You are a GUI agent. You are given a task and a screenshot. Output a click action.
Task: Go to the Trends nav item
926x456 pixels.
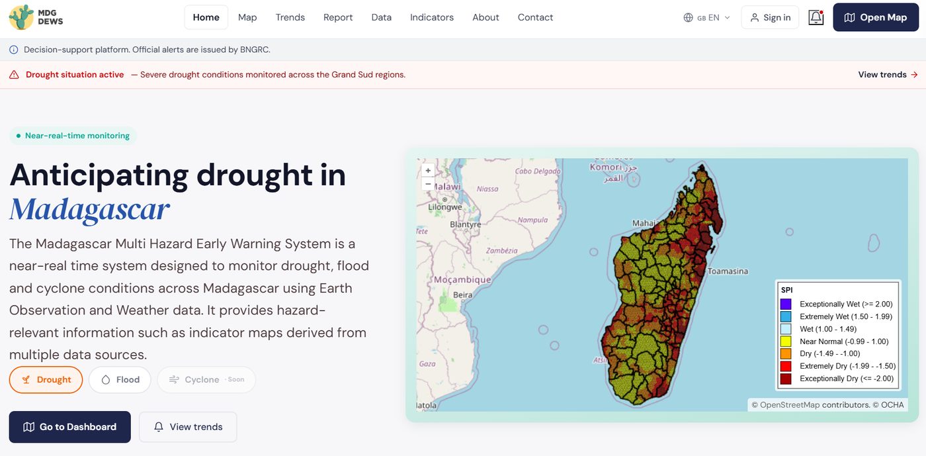[x=290, y=17]
